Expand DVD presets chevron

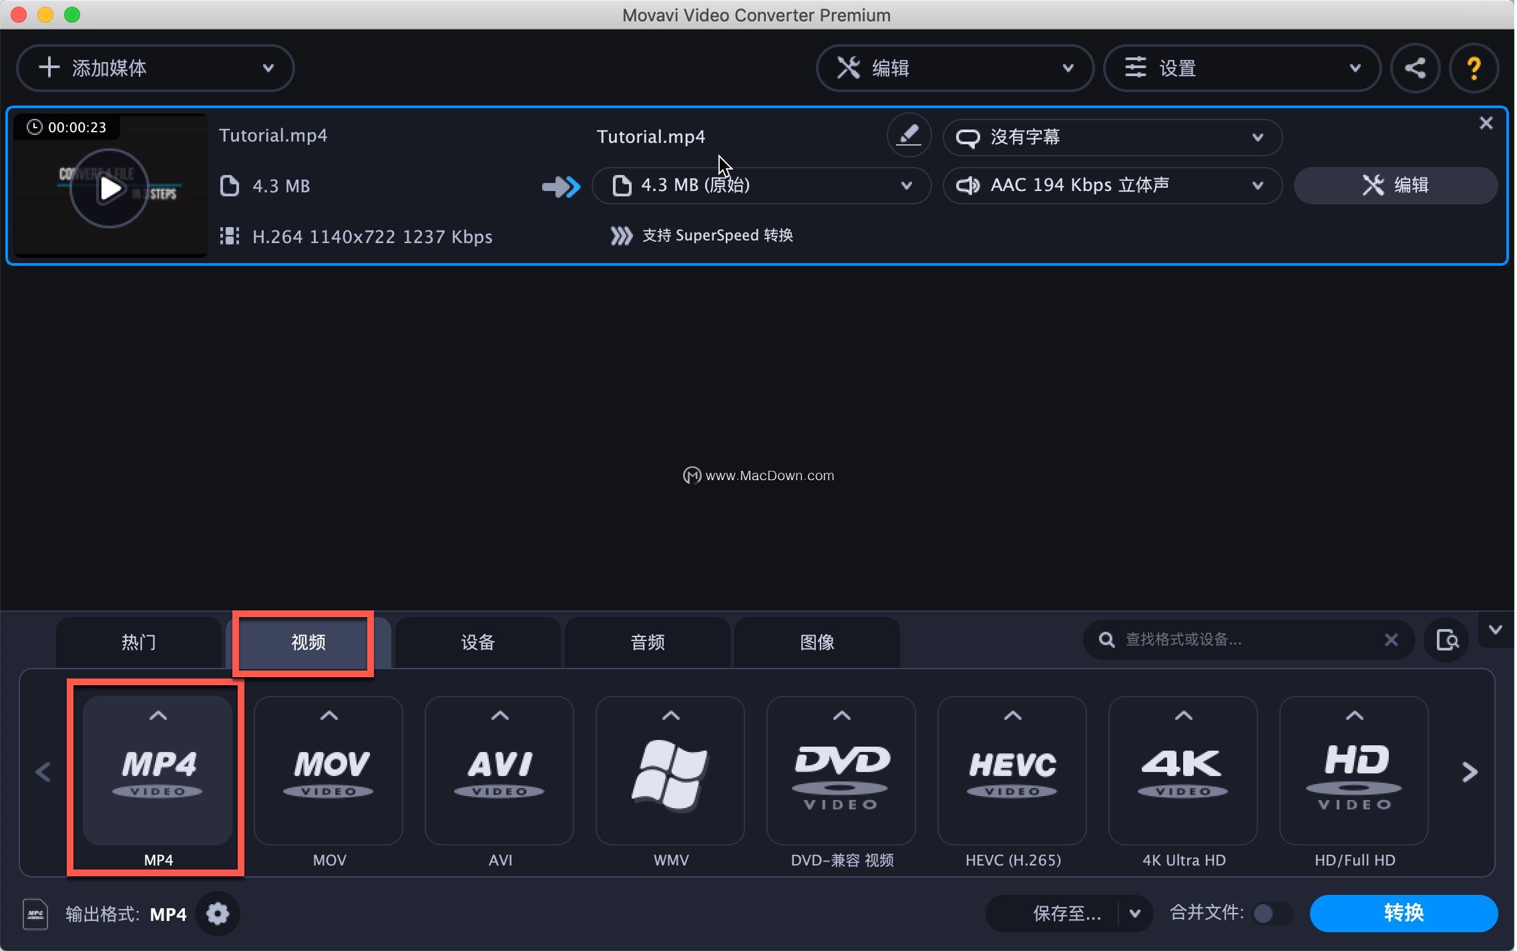coord(841,715)
